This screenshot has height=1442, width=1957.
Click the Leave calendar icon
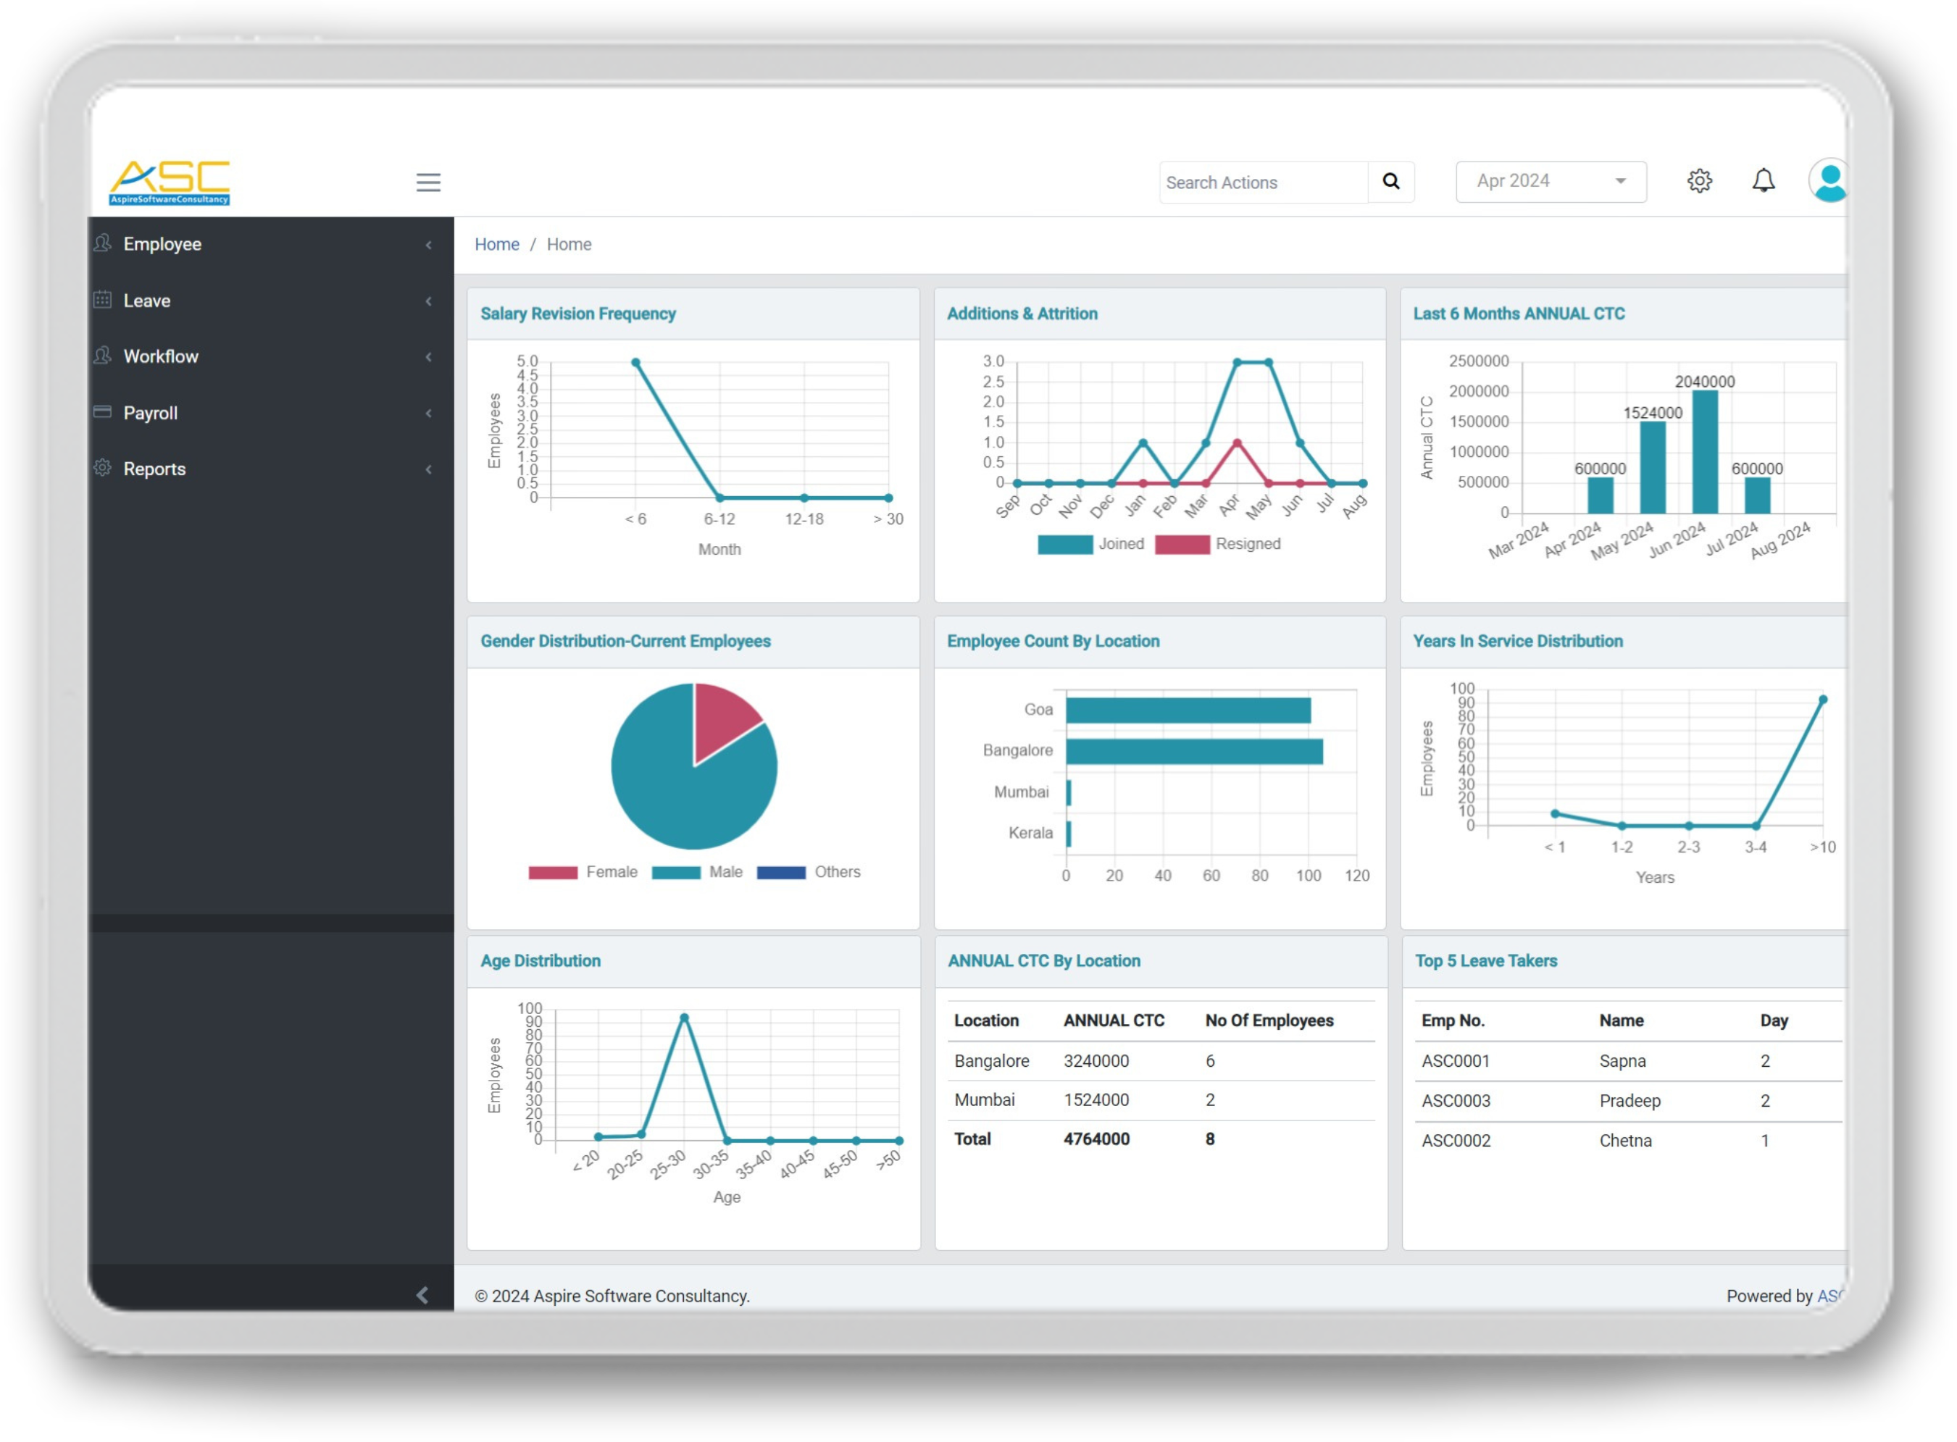[102, 299]
